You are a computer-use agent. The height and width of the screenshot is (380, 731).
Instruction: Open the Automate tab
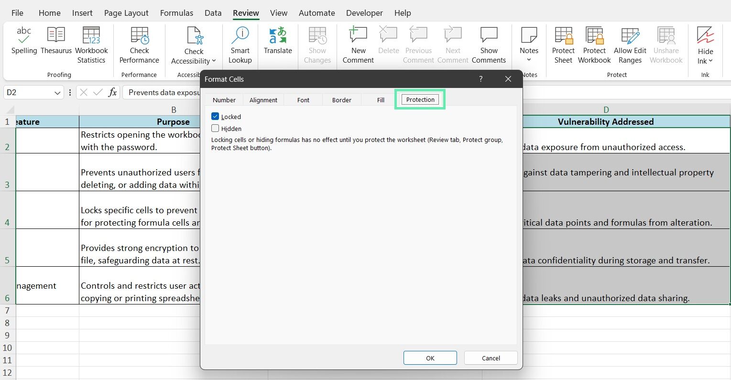pos(316,13)
